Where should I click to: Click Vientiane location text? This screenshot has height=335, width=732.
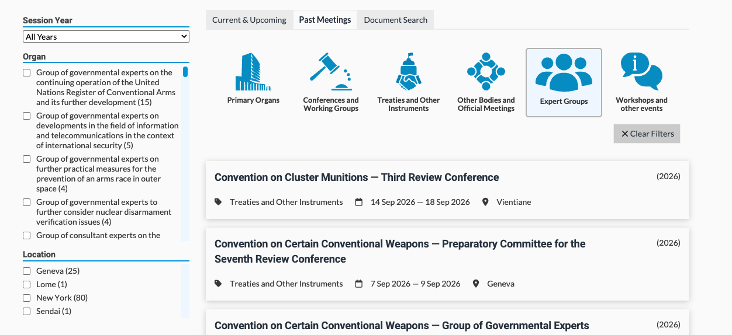tap(514, 202)
